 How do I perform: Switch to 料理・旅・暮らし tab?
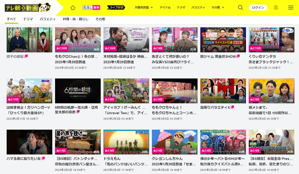(75, 19)
